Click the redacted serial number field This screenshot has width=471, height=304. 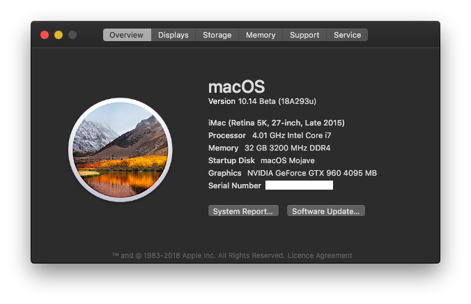pyautogui.click(x=299, y=185)
